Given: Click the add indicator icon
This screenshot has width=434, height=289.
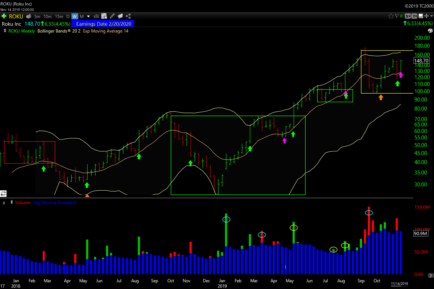Looking at the screenshot, I should [x=104, y=16].
